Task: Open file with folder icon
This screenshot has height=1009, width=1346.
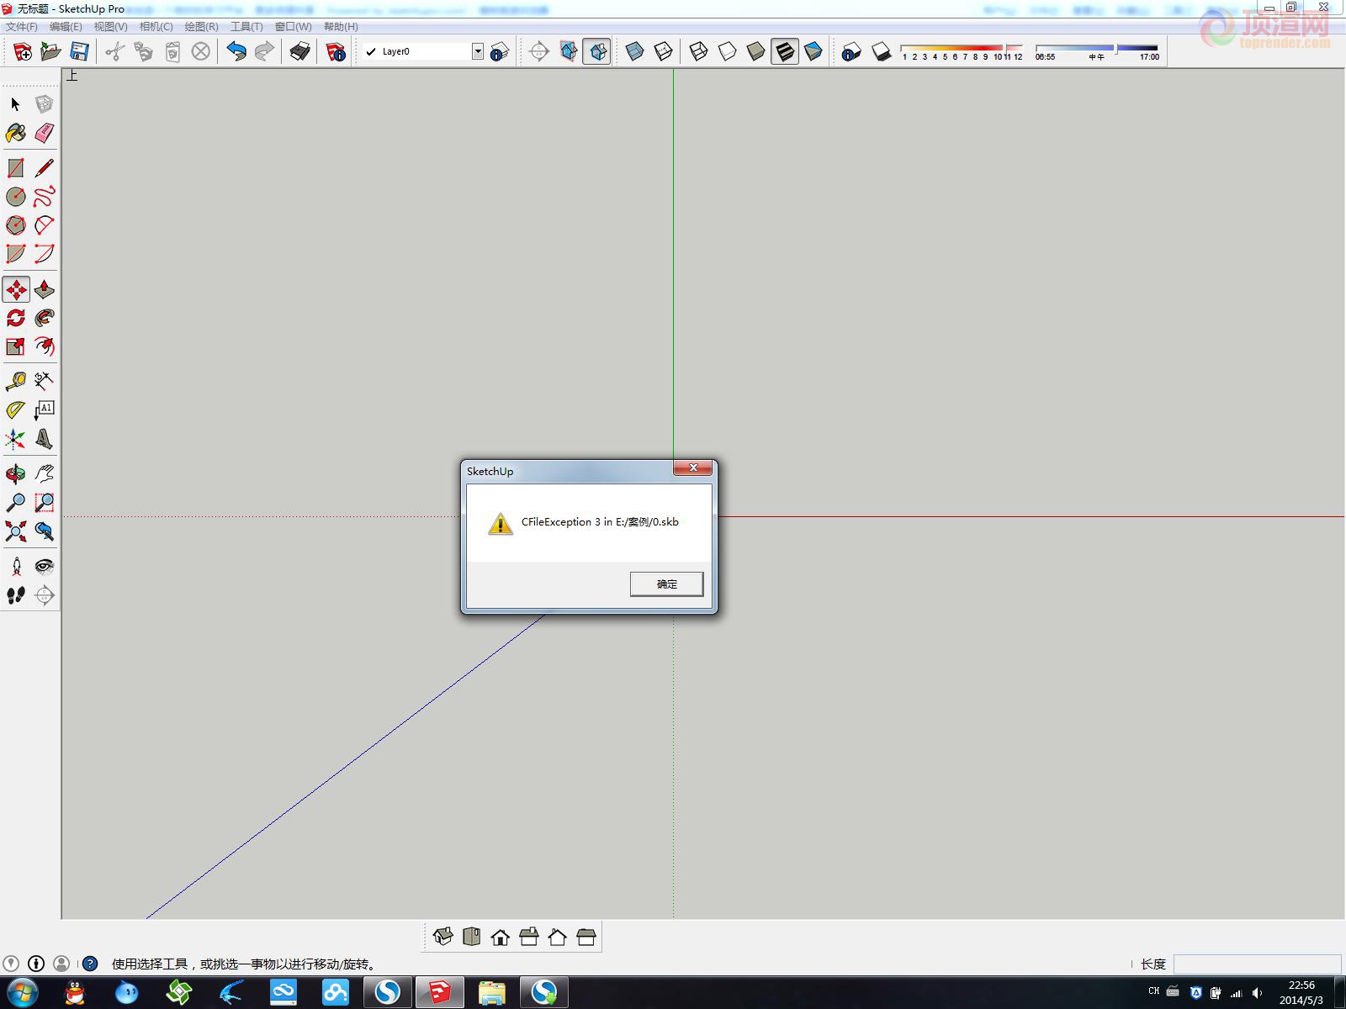Action: tap(50, 52)
